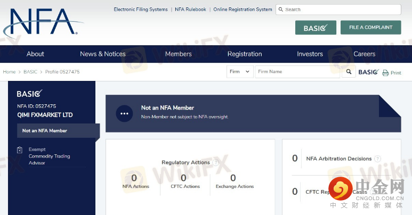Image resolution: width=412 pixels, height=215 pixels.
Task: Click the printer icon next to Print
Action: pos(385,73)
